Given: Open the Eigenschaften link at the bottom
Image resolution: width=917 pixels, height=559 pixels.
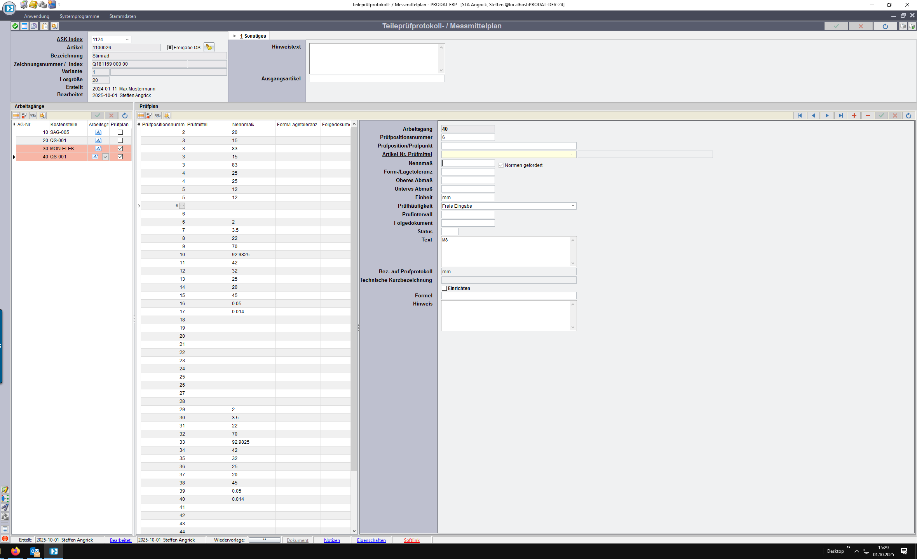Looking at the screenshot, I should tap(371, 540).
